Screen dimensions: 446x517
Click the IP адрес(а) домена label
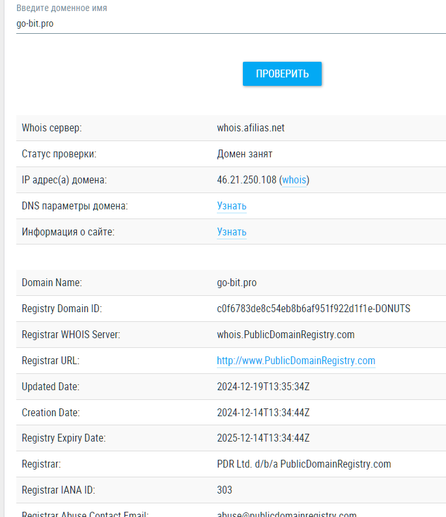coord(64,180)
